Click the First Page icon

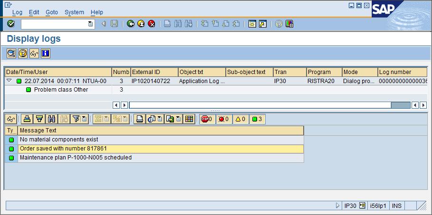coord(204,24)
